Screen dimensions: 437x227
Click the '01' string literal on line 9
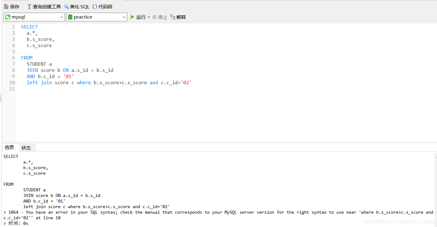tap(69, 76)
